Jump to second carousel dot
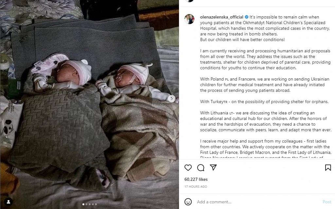 tap(86, 204)
